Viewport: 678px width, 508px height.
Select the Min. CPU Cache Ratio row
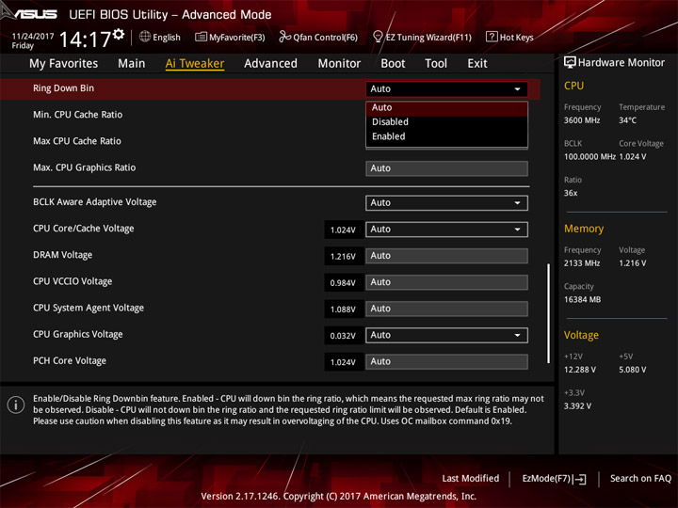click(78, 115)
